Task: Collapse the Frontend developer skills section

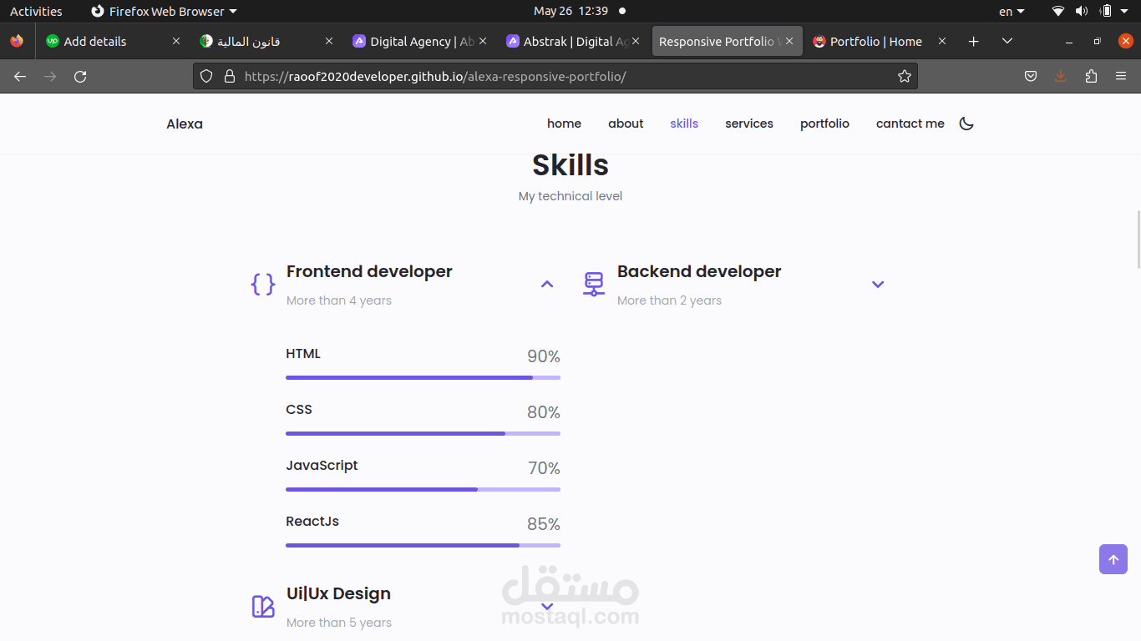Action: pyautogui.click(x=547, y=285)
